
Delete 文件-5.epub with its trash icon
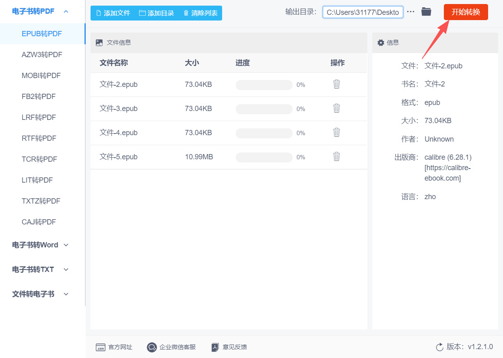(x=337, y=156)
